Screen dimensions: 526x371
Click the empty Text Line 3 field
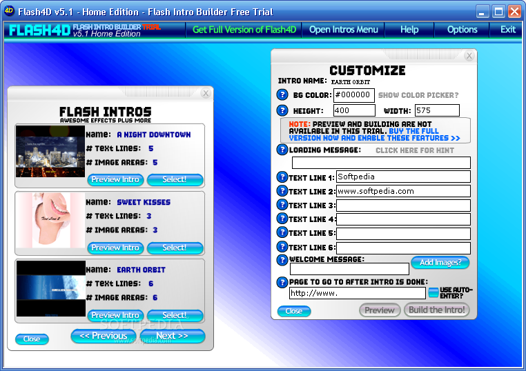point(403,205)
